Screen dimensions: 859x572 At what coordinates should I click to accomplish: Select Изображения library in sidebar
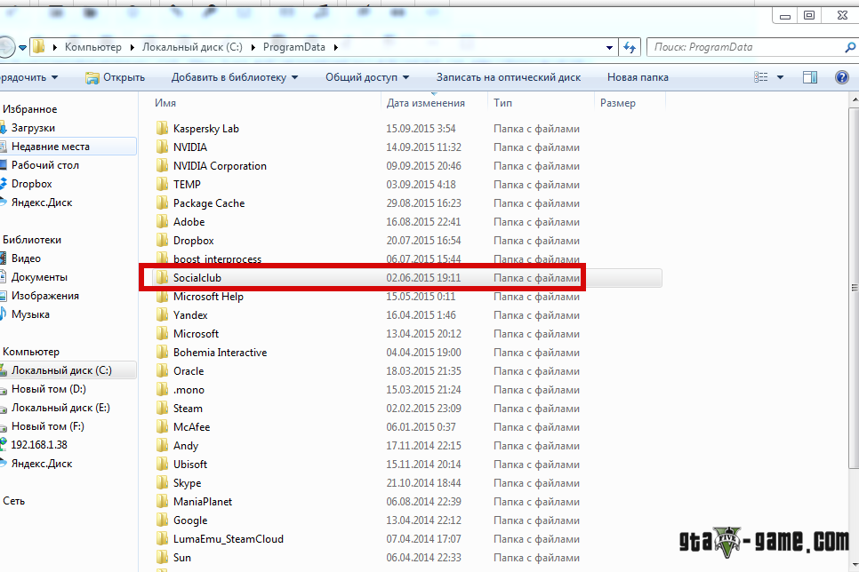click(x=45, y=296)
